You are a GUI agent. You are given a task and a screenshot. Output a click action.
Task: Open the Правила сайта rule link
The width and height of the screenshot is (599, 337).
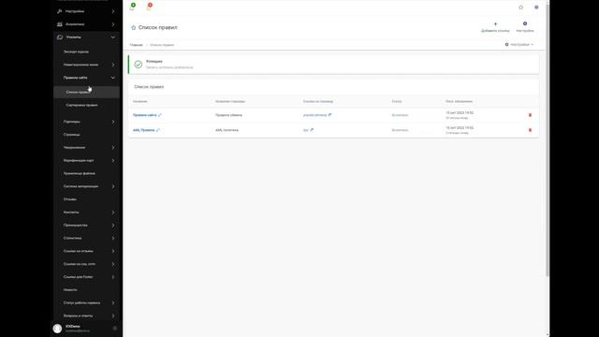145,115
